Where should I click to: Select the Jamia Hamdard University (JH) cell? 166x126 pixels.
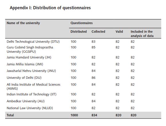tap(29, 57)
